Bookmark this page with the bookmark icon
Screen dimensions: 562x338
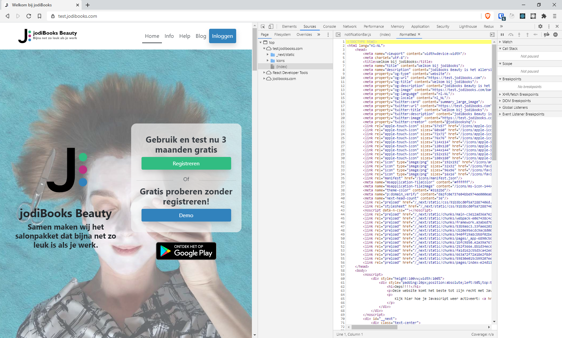click(x=39, y=16)
